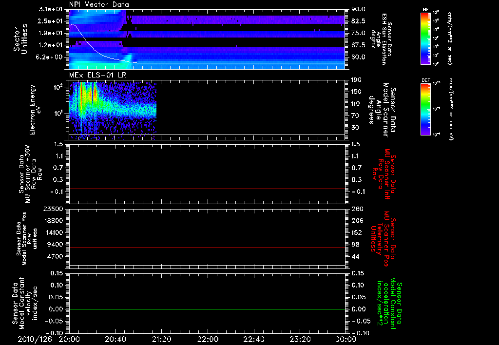Click the red line in the Scanner Pos panel

click(207, 248)
